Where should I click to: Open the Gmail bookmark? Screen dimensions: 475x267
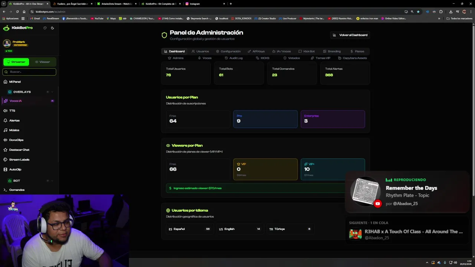point(35,18)
